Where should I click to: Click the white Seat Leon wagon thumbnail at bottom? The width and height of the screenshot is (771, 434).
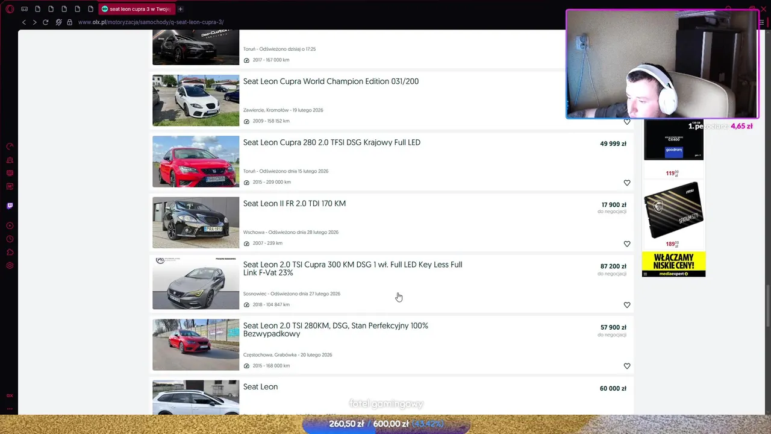[196, 397]
